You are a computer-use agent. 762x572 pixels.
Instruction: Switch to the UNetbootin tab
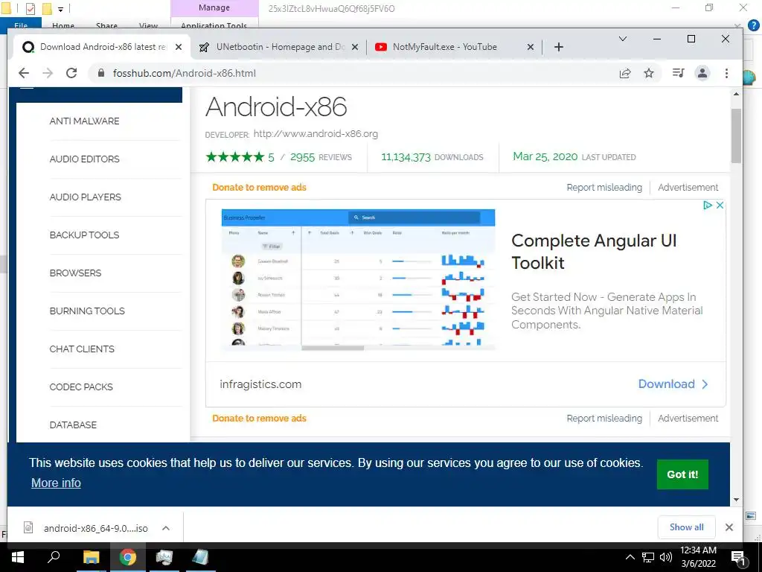pyautogui.click(x=279, y=47)
